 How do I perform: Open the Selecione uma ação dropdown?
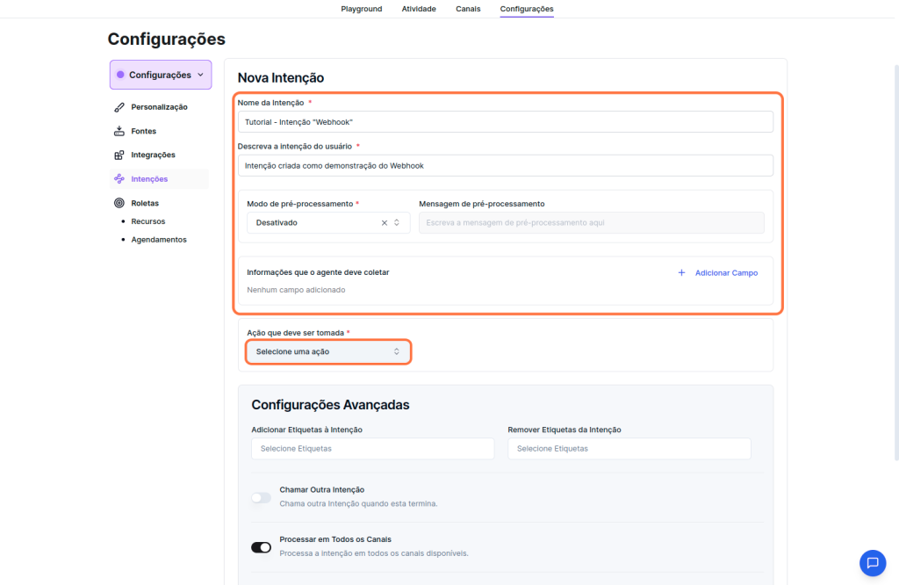(x=327, y=352)
